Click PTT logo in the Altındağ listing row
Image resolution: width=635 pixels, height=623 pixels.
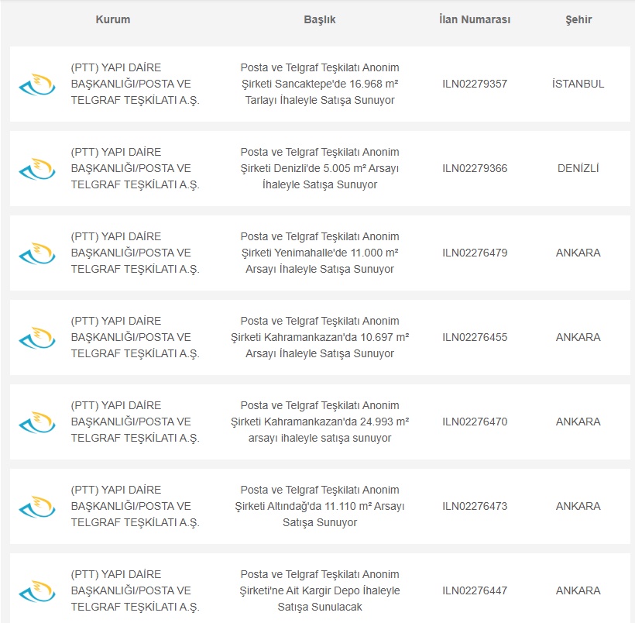click(x=37, y=507)
